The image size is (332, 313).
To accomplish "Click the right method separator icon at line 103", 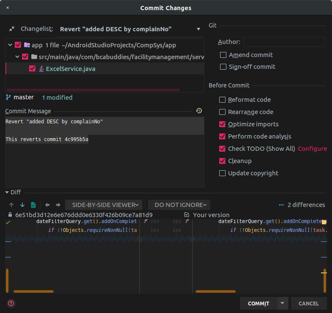I will point(187,221).
